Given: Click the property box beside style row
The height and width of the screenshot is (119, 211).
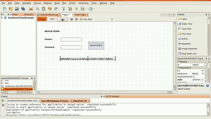Looking at the screenshot, I should coord(206,80).
